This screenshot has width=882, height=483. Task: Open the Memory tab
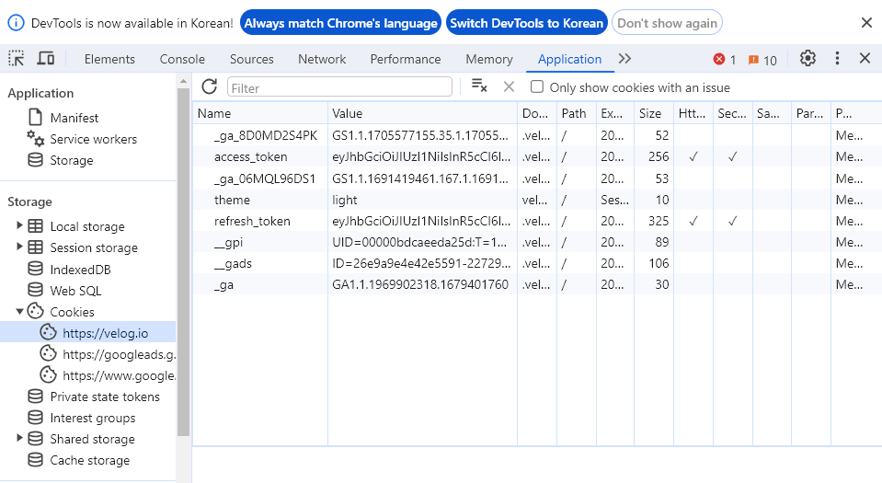(489, 59)
